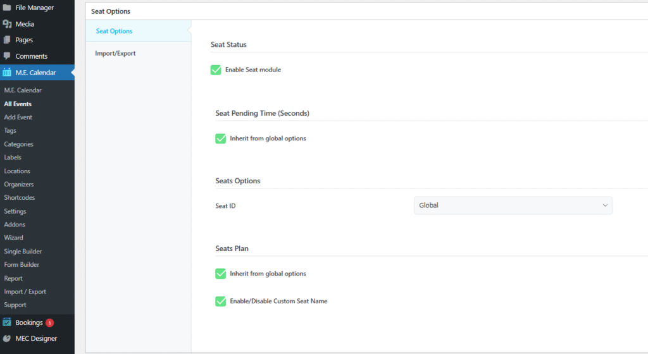Viewport: 648px width, 354px height.
Task: Disable the Enable Seat module checkbox
Action: pyautogui.click(x=216, y=70)
